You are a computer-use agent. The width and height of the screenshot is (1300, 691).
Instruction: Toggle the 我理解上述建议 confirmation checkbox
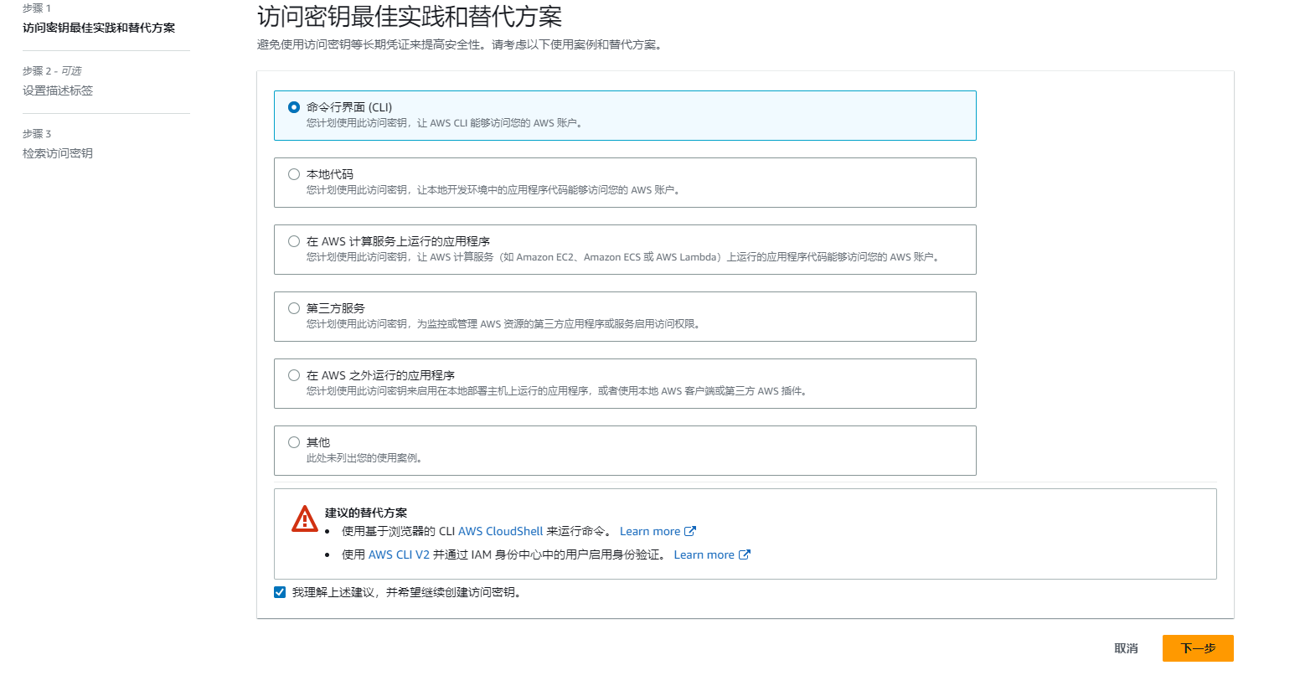(x=280, y=592)
